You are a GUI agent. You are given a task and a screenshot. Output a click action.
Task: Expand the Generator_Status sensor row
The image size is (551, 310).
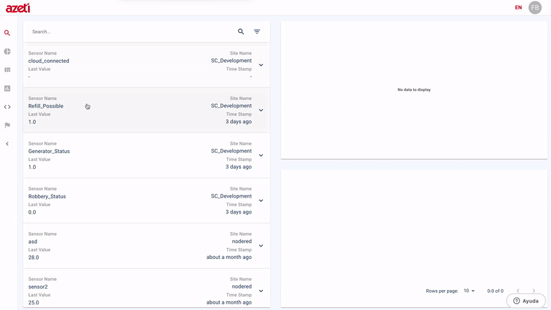click(261, 156)
